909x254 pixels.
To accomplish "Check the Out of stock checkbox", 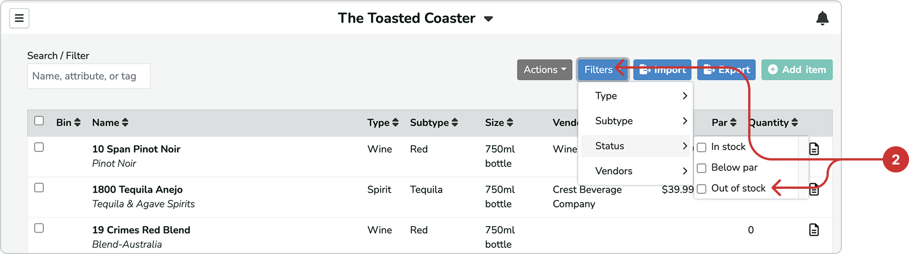I will [702, 189].
